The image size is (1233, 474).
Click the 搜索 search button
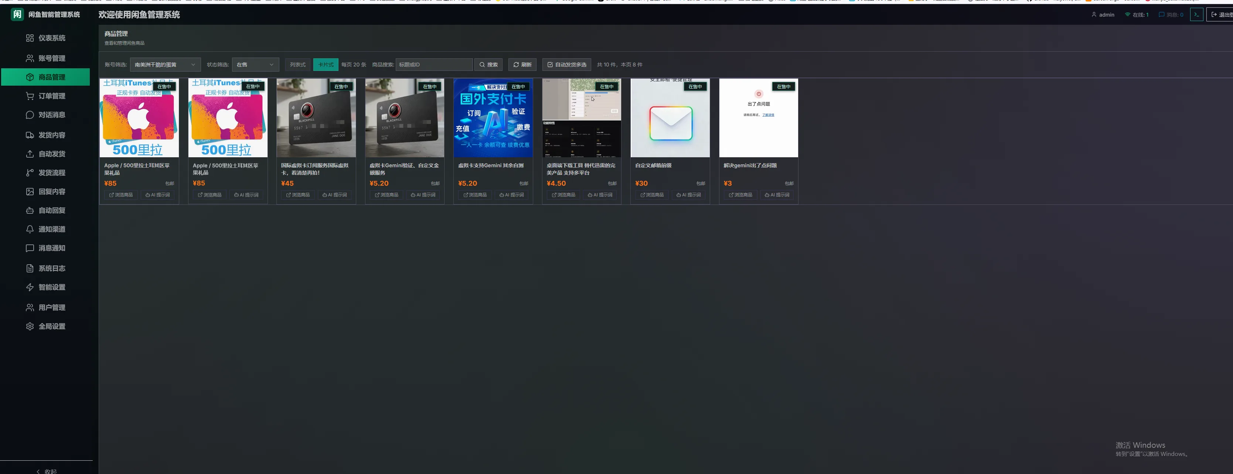(488, 65)
